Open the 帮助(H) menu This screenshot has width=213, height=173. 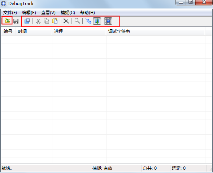coord(87,13)
